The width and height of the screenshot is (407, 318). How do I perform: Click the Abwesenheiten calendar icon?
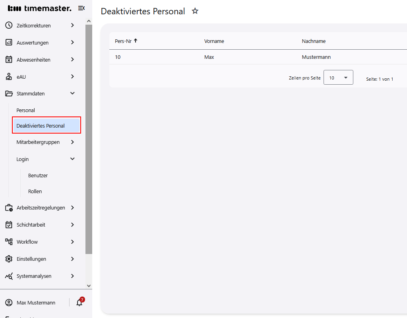9,60
